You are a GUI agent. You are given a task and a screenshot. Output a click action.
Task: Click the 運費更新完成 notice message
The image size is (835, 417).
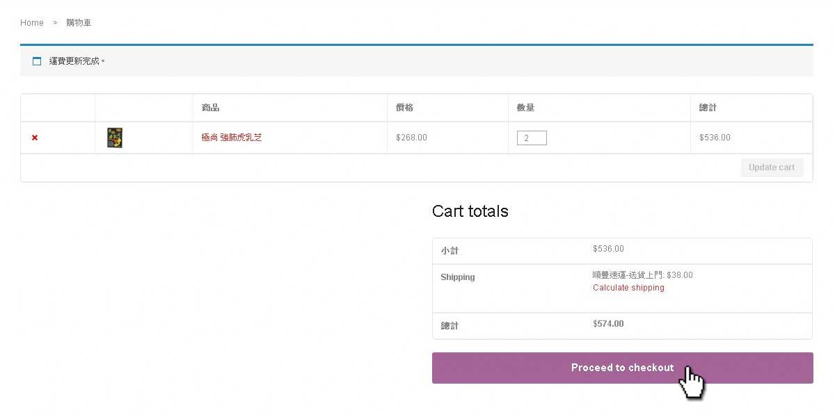pos(77,61)
